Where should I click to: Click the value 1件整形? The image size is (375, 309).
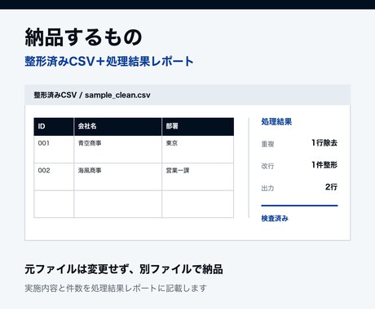pyautogui.click(x=324, y=165)
